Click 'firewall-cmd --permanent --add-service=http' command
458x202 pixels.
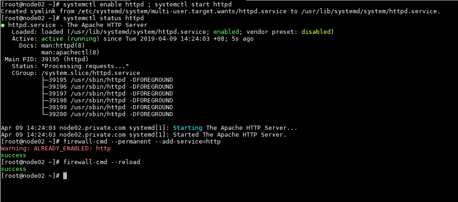(142, 142)
